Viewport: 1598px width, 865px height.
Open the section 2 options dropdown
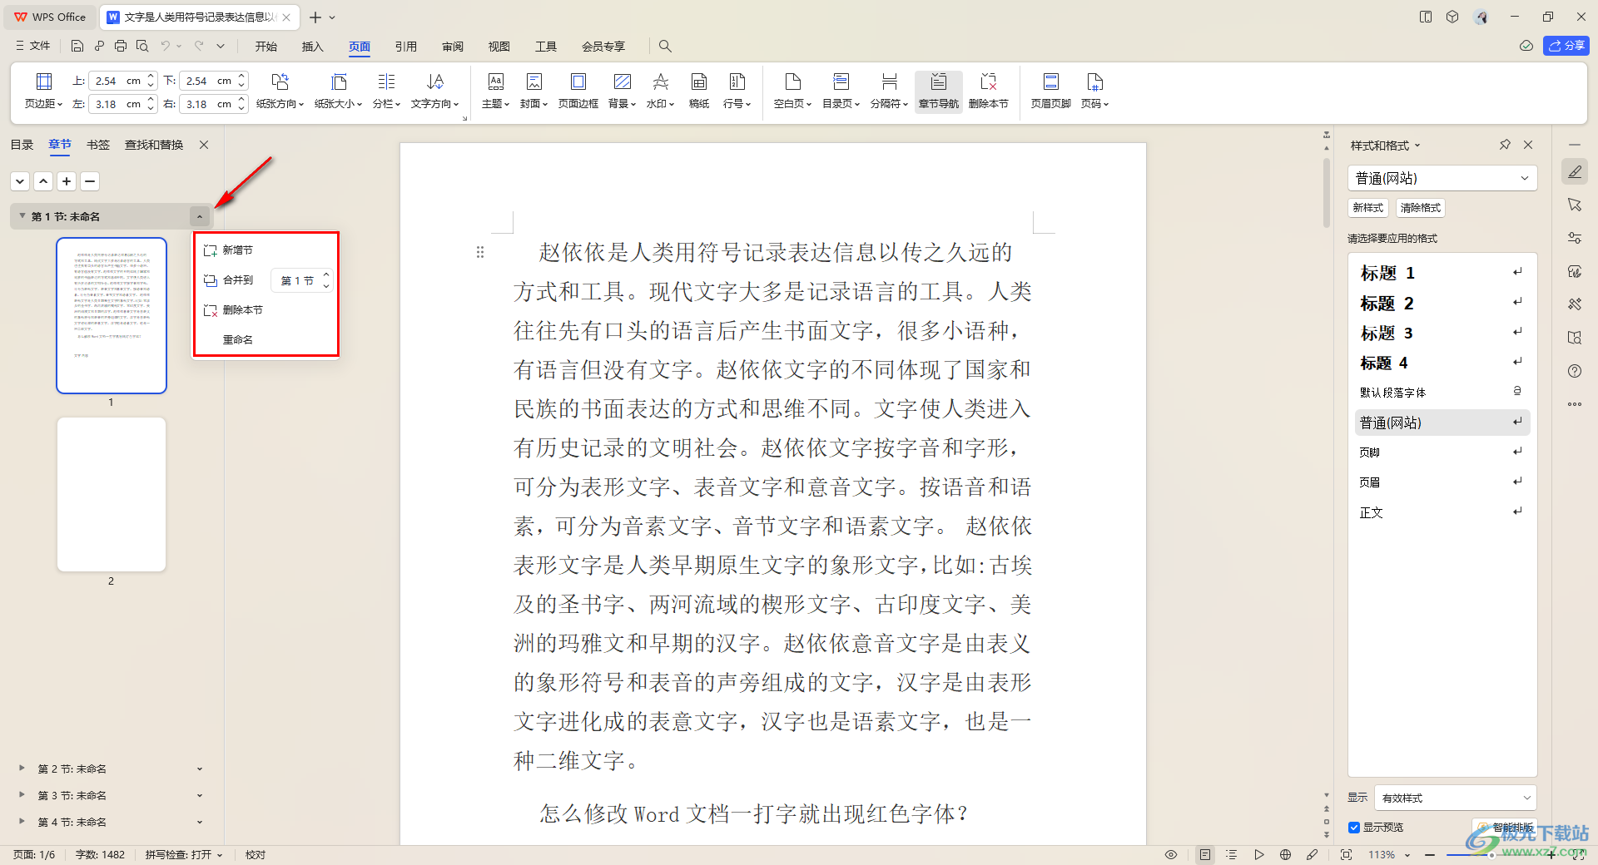pos(200,769)
